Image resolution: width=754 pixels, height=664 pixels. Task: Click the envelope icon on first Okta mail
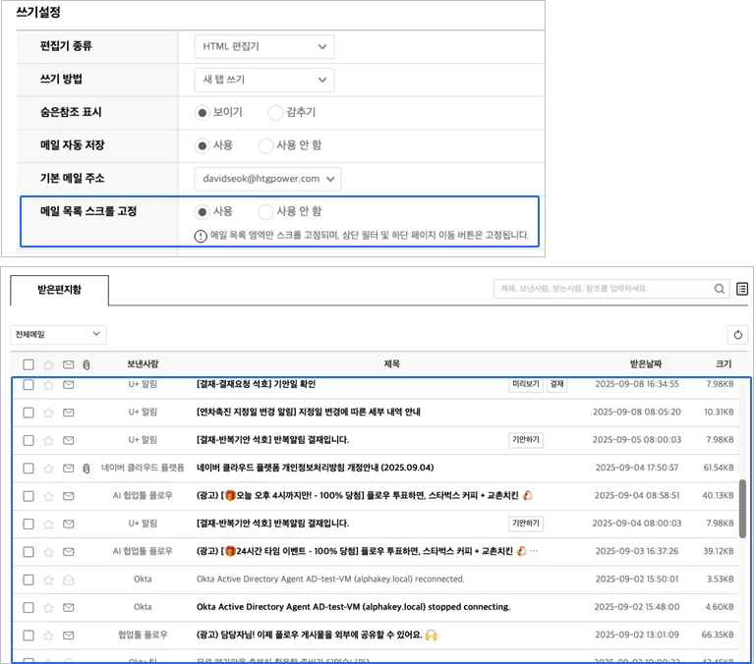(69, 580)
